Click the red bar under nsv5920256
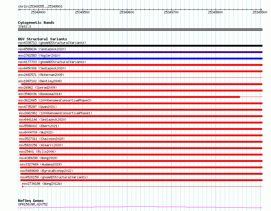The image size is (271, 211). (141, 148)
